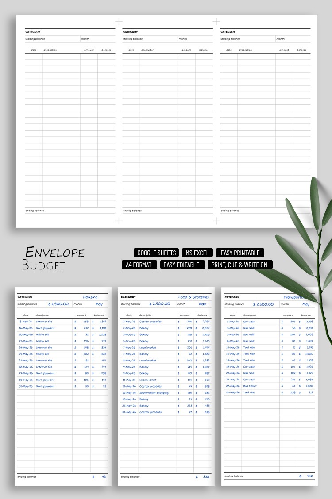
Task: Select the Food & Groceries category cell
Action: click(193, 297)
